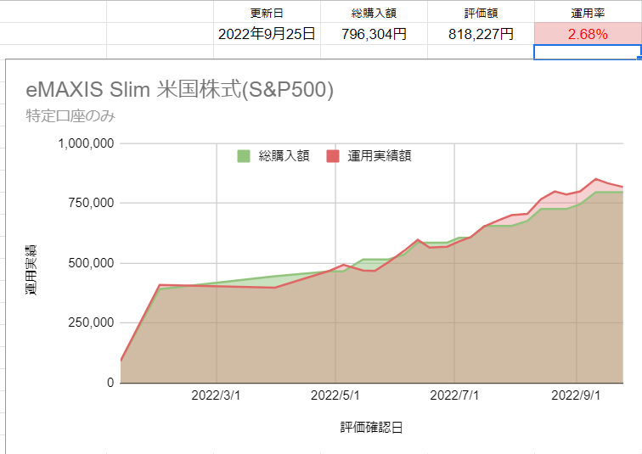The width and height of the screenshot is (642, 454).
Task: Click the selected empty cell below 2.68%
Action: (588, 52)
